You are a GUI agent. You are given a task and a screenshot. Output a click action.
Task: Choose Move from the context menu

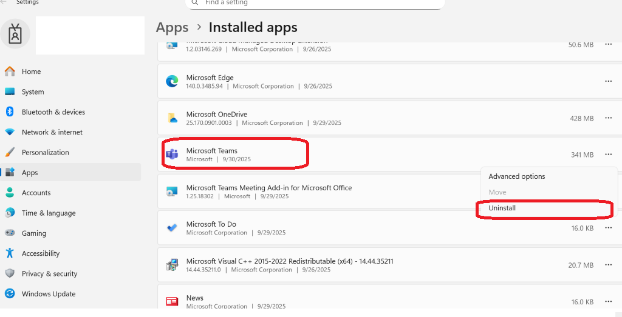click(549, 192)
